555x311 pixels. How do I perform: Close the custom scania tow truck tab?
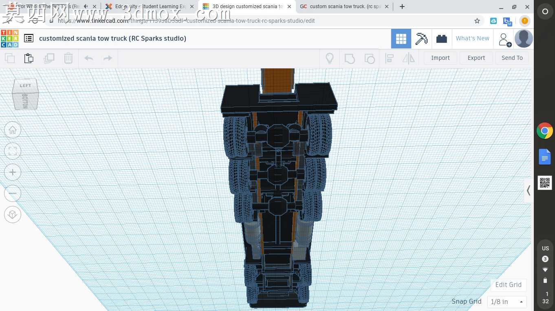tap(387, 7)
